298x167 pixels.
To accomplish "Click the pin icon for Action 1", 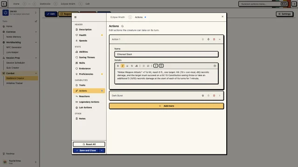I will tap(203, 39).
